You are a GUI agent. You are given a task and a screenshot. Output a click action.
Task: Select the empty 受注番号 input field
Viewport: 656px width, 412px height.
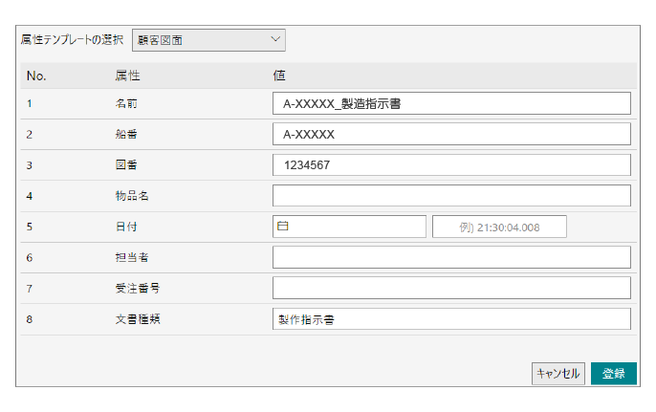tap(451, 288)
